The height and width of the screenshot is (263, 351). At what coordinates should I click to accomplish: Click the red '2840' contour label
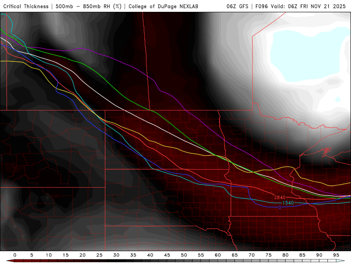[280, 198]
